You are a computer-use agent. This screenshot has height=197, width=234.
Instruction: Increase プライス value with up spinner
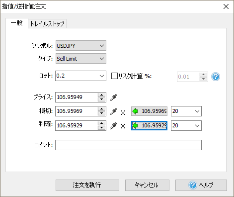(x=101, y=95)
